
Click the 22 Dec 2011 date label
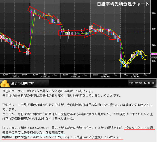click(15, 77)
